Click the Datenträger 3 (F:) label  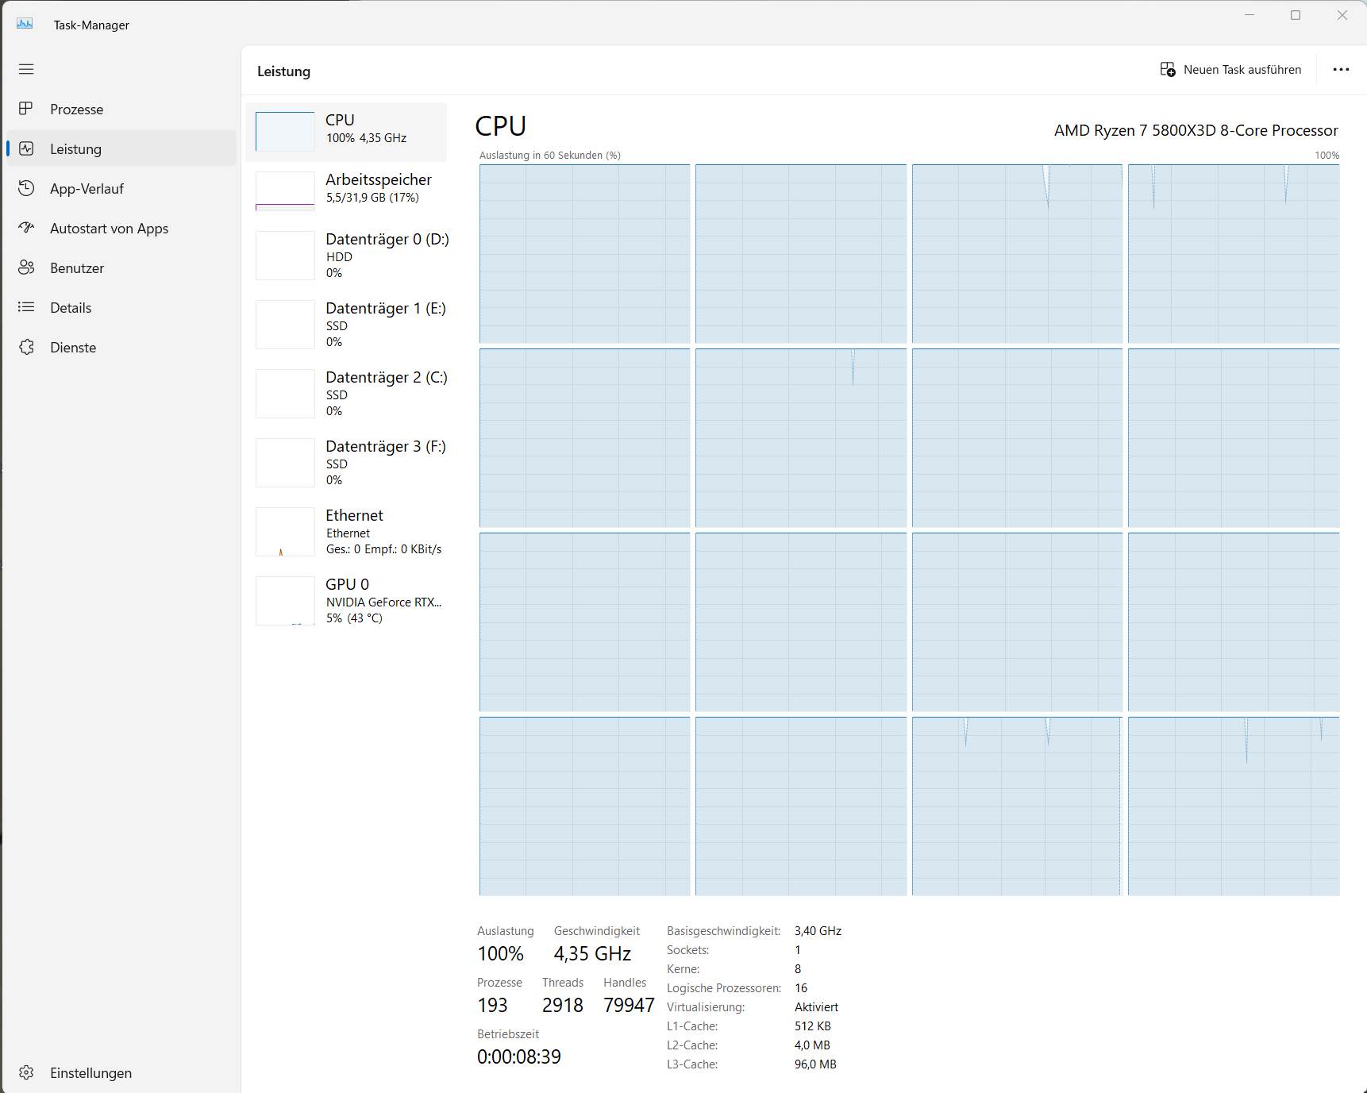386,446
